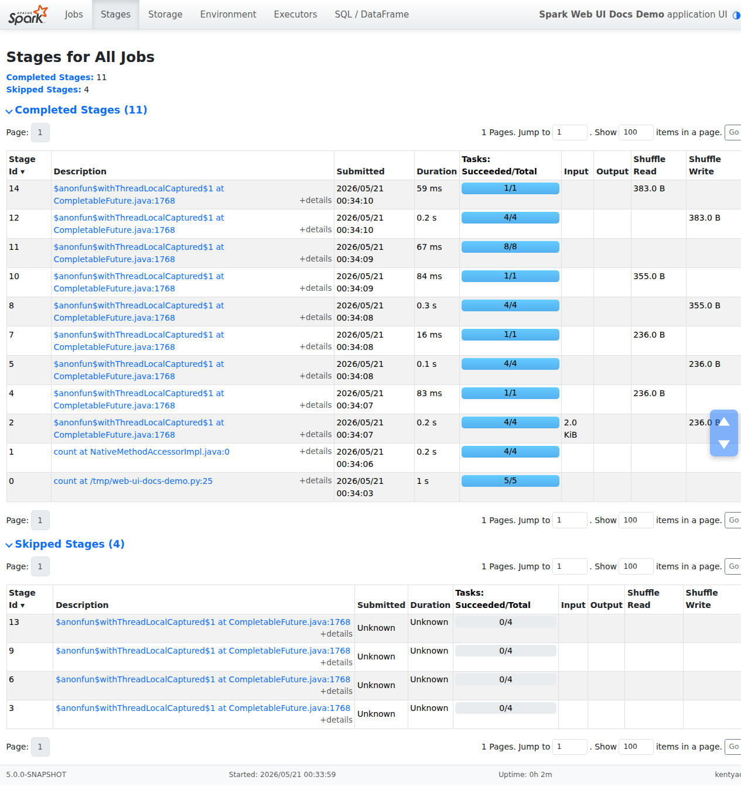741x787 pixels.
Task: Open the Environment tab
Action: 228,15
